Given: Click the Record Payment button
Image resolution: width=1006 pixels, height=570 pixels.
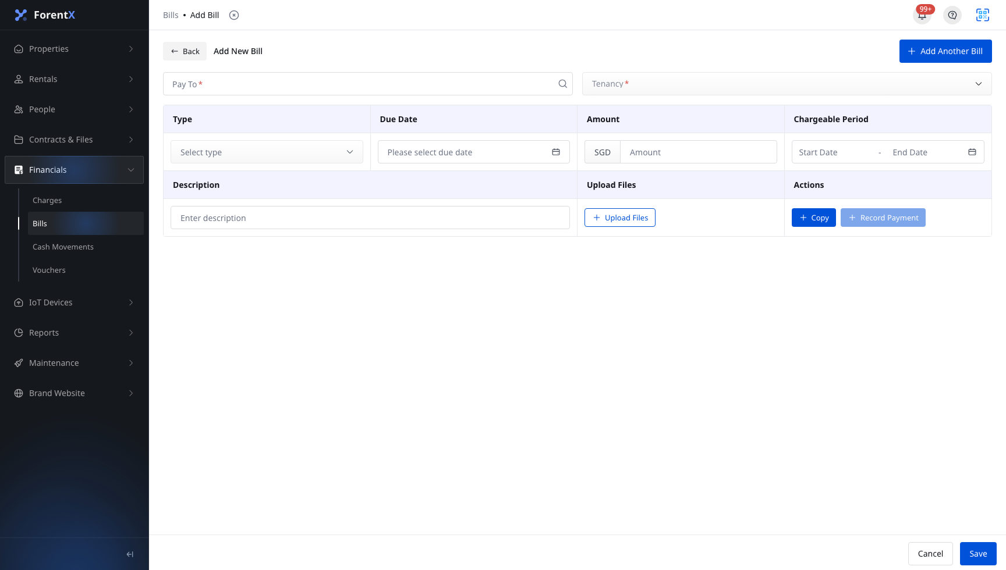Looking at the screenshot, I should 883,218.
